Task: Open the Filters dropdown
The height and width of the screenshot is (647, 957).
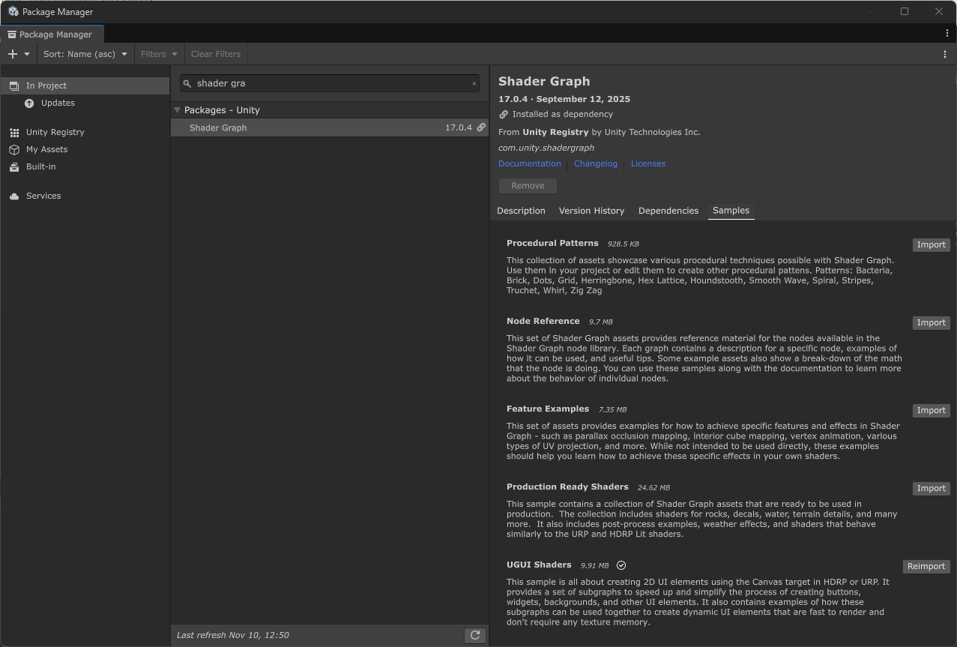Action: coord(159,54)
